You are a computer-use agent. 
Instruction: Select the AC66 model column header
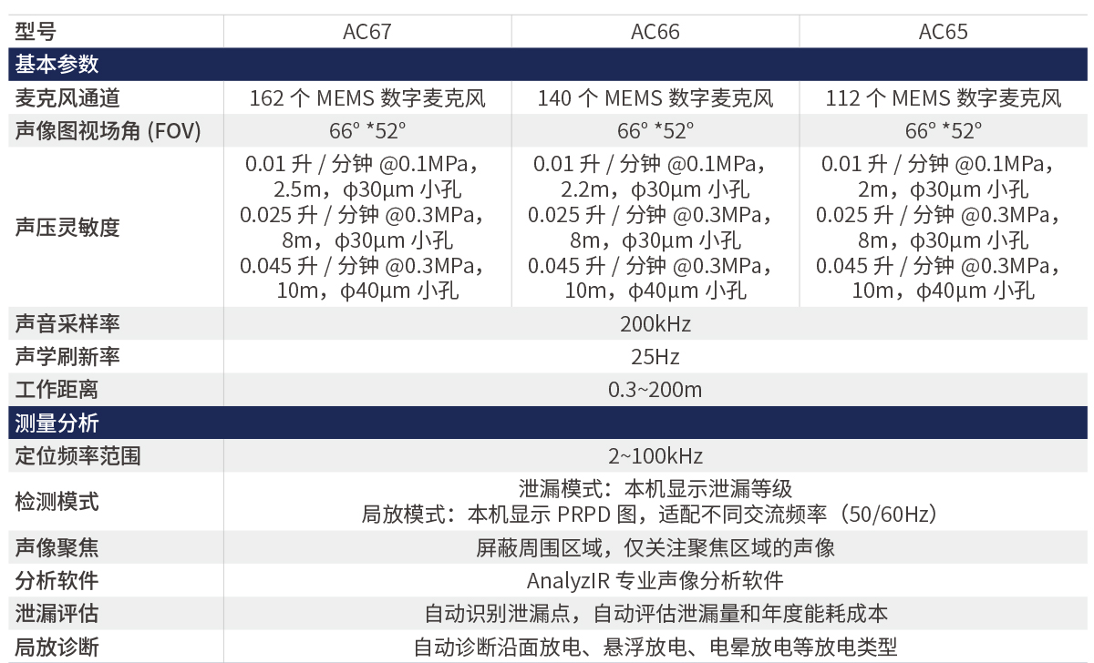(655, 32)
